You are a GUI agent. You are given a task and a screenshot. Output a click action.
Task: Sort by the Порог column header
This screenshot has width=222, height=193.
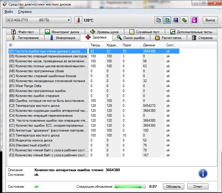pyautogui.click(x=131, y=45)
